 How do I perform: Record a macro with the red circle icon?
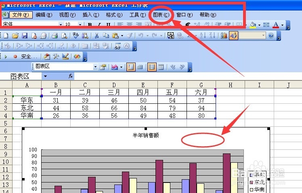[x=15, y=57]
